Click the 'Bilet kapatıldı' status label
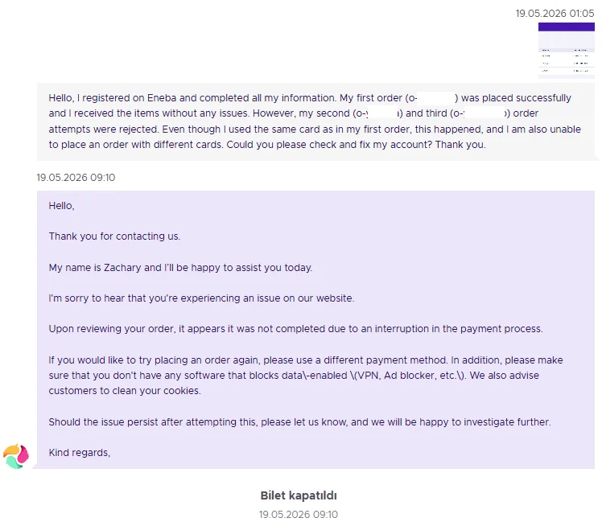 (299, 495)
